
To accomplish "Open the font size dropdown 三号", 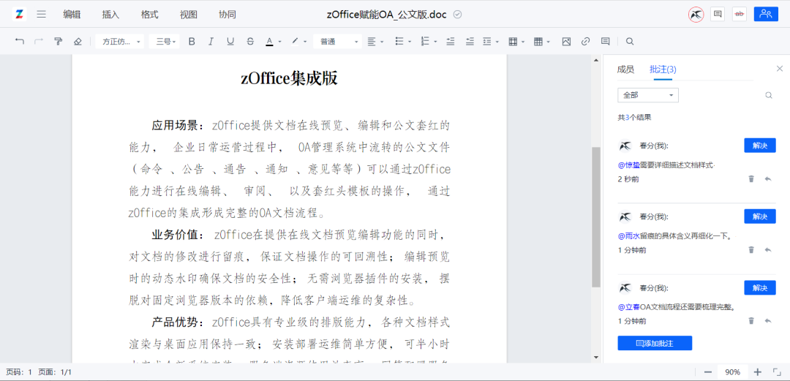I will (165, 42).
